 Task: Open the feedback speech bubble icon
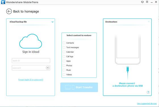tap(142, 2)
